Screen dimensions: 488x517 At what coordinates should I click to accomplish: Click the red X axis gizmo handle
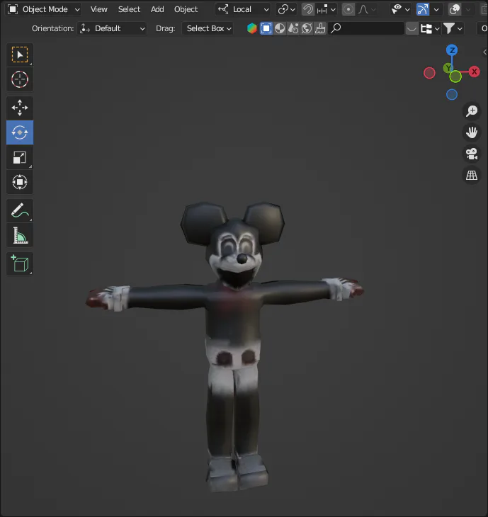(474, 72)
